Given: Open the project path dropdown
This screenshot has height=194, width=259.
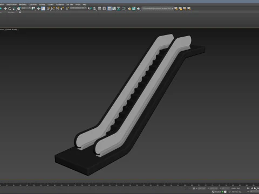Looking at the screenshot, I should 158,9.
